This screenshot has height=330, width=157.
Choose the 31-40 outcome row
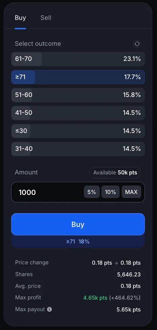pos(78,149)
